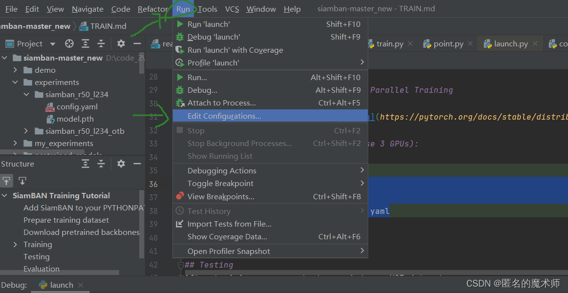Select Profile 'launch' entry icon
Viewport: 568px width, 293px height.
[180, 63]
